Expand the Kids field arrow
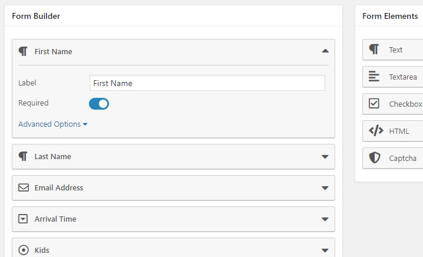423x257 pixels. point(325,251)
